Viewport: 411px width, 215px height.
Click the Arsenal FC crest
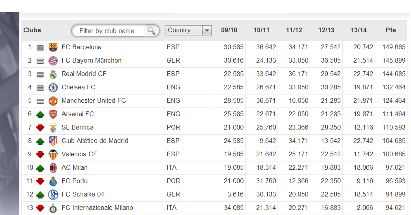(x=53, y=114)
